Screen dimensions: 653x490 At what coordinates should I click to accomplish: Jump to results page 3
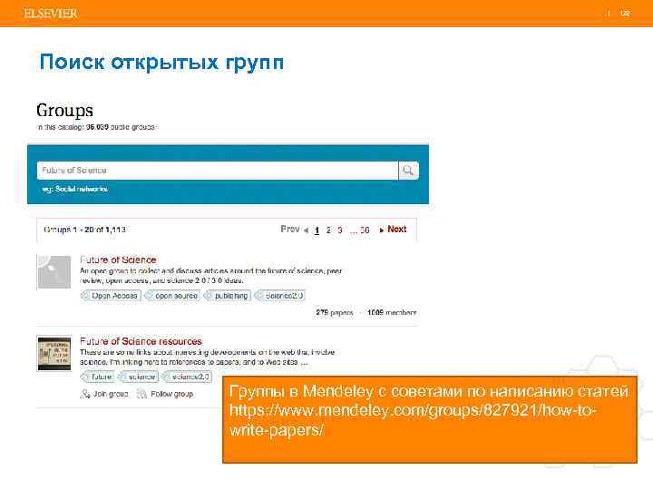coord(340,230)
